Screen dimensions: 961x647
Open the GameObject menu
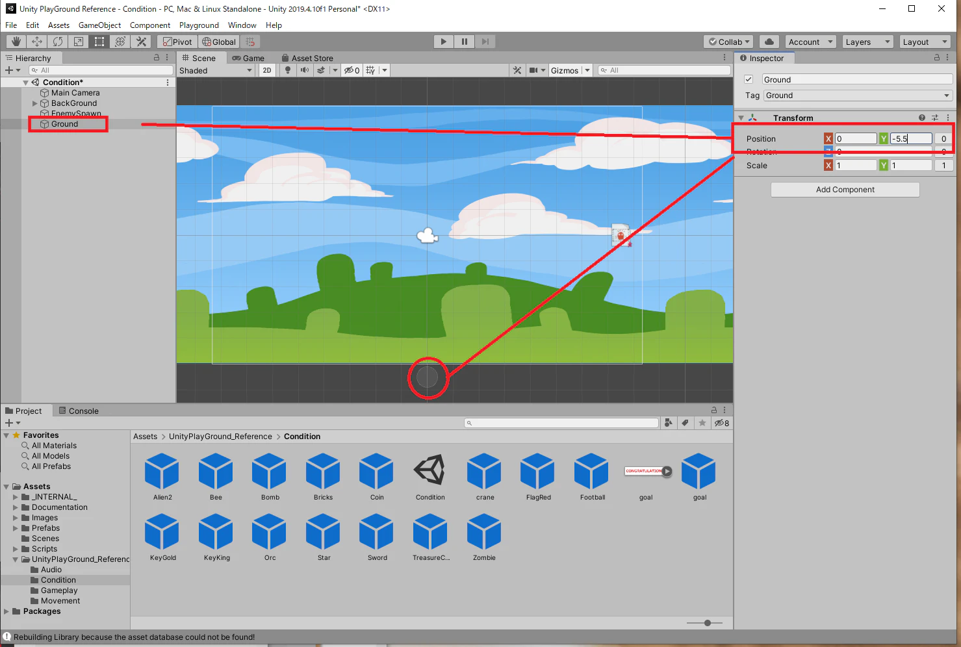point(99,25)
